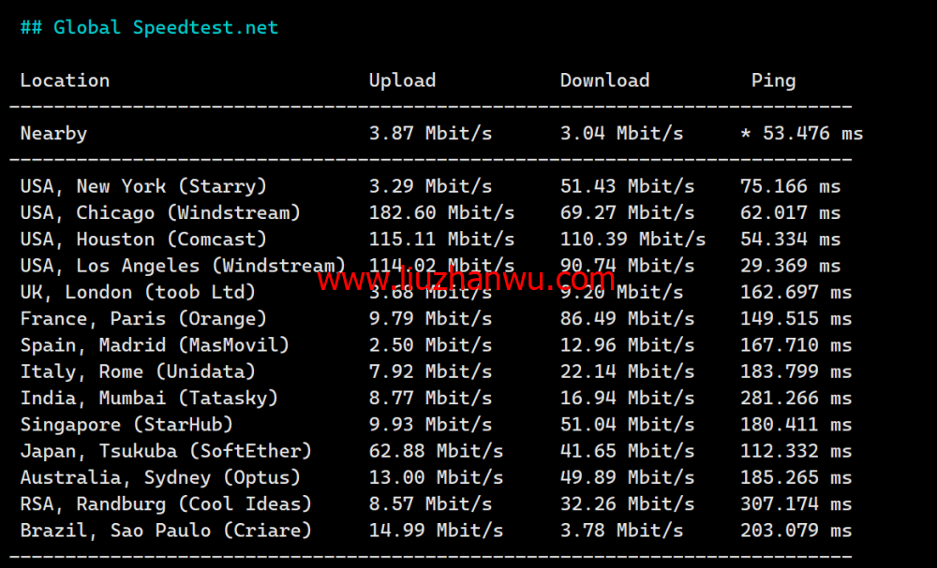This screenshot has height=568, width=937.
Task: Click Mumbai upload "8.77 Mbit/s"
Action: [x=430, y=398]
